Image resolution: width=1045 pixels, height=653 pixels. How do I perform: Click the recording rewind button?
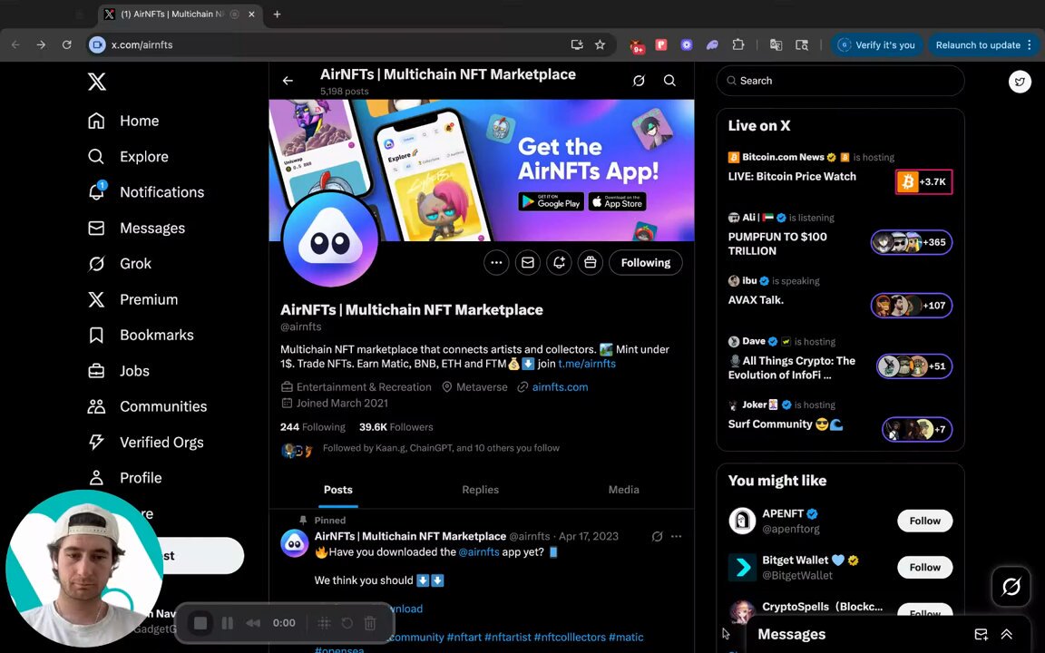point(253,623)
